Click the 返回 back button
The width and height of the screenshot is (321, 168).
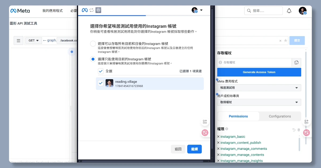(x=178, y=149)
